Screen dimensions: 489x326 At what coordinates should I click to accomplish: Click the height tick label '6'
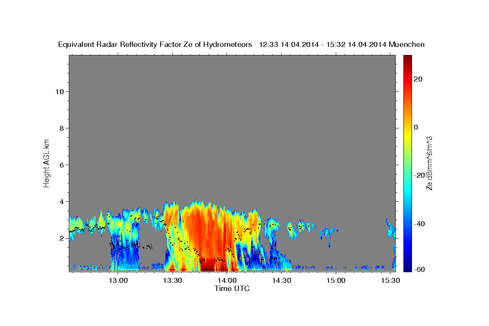click(61, 165)
